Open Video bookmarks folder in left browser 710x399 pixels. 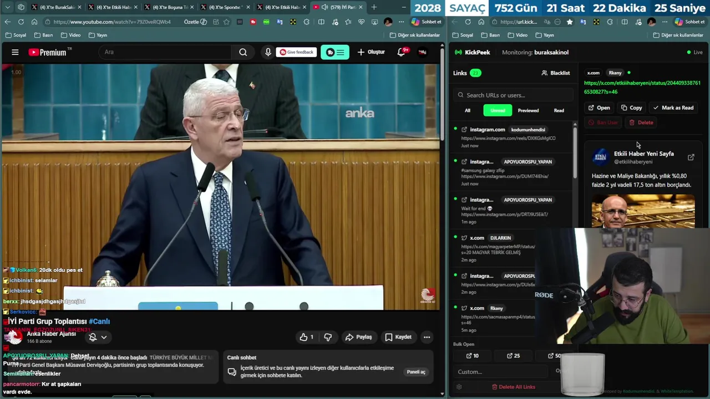(x=70, y=35)
